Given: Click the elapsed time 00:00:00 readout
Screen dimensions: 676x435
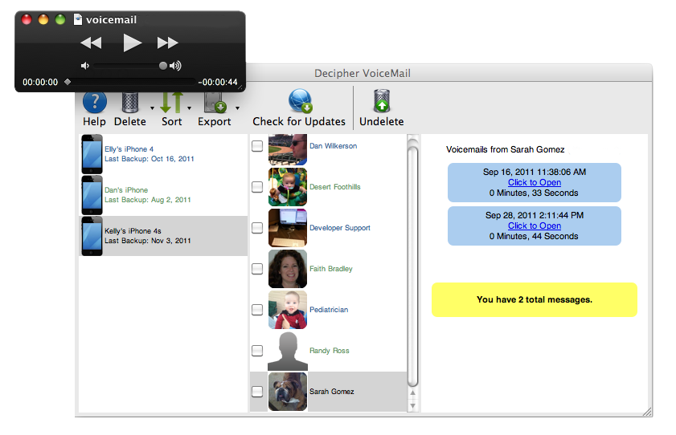Looking at the screenshot, I should click(x=40, y=82).
